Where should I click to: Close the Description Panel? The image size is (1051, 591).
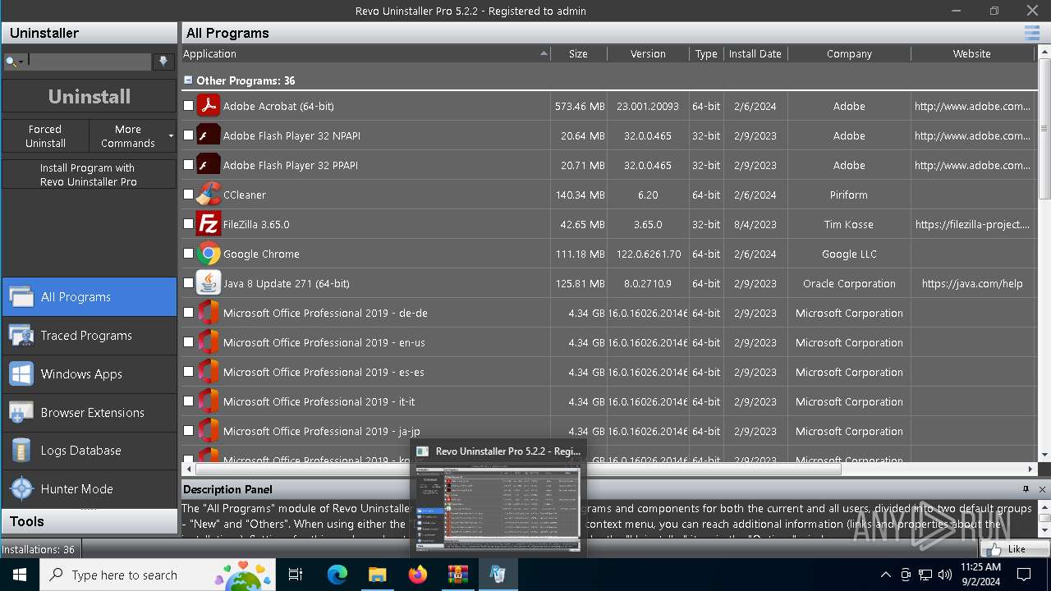pyautogui.click(x=1042, y=489)
